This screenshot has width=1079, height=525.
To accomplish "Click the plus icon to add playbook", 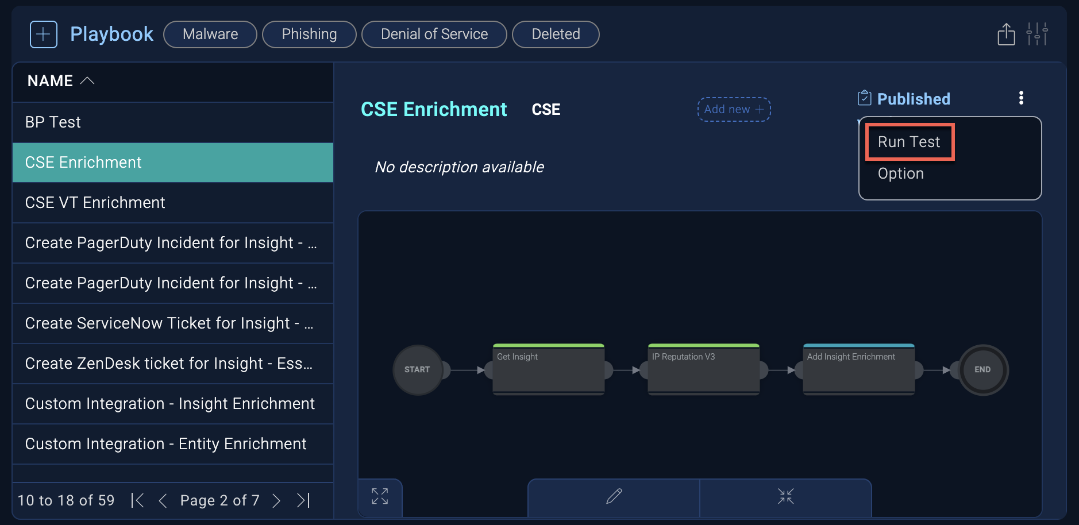I will [44, 34].
